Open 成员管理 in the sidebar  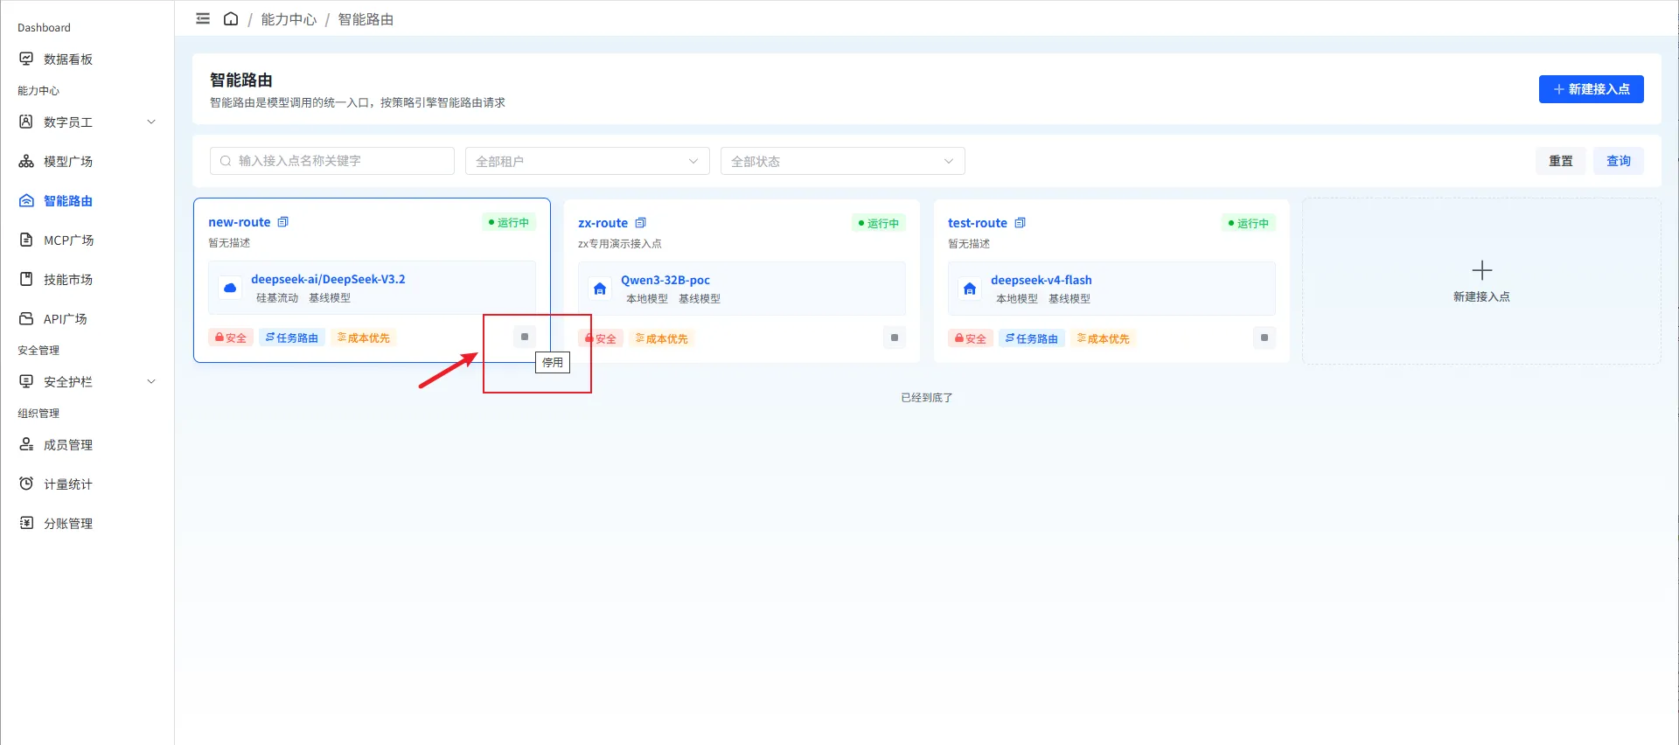pyautogui.click(x=68, y=444)
